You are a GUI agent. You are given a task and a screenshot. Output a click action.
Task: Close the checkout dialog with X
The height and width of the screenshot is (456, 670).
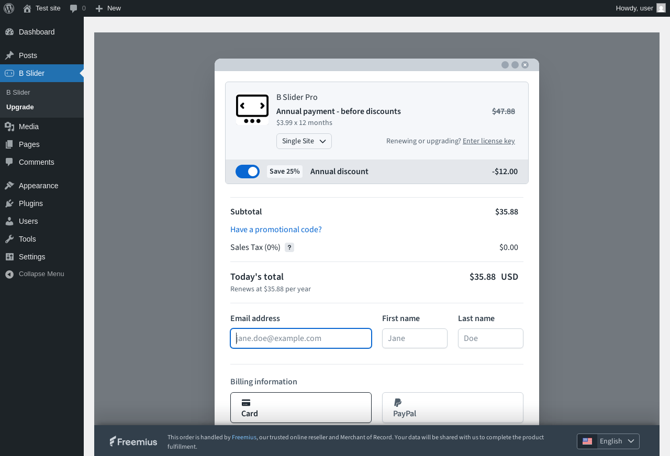click(525, 65)
